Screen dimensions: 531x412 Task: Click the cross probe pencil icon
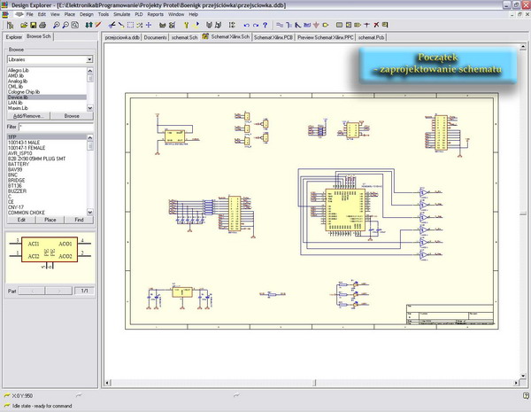point(98,25)
